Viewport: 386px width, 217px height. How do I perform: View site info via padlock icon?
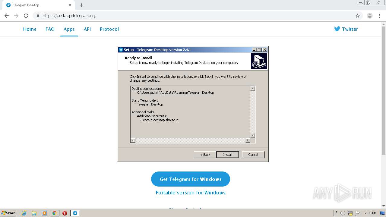click(x=38, y=16)
